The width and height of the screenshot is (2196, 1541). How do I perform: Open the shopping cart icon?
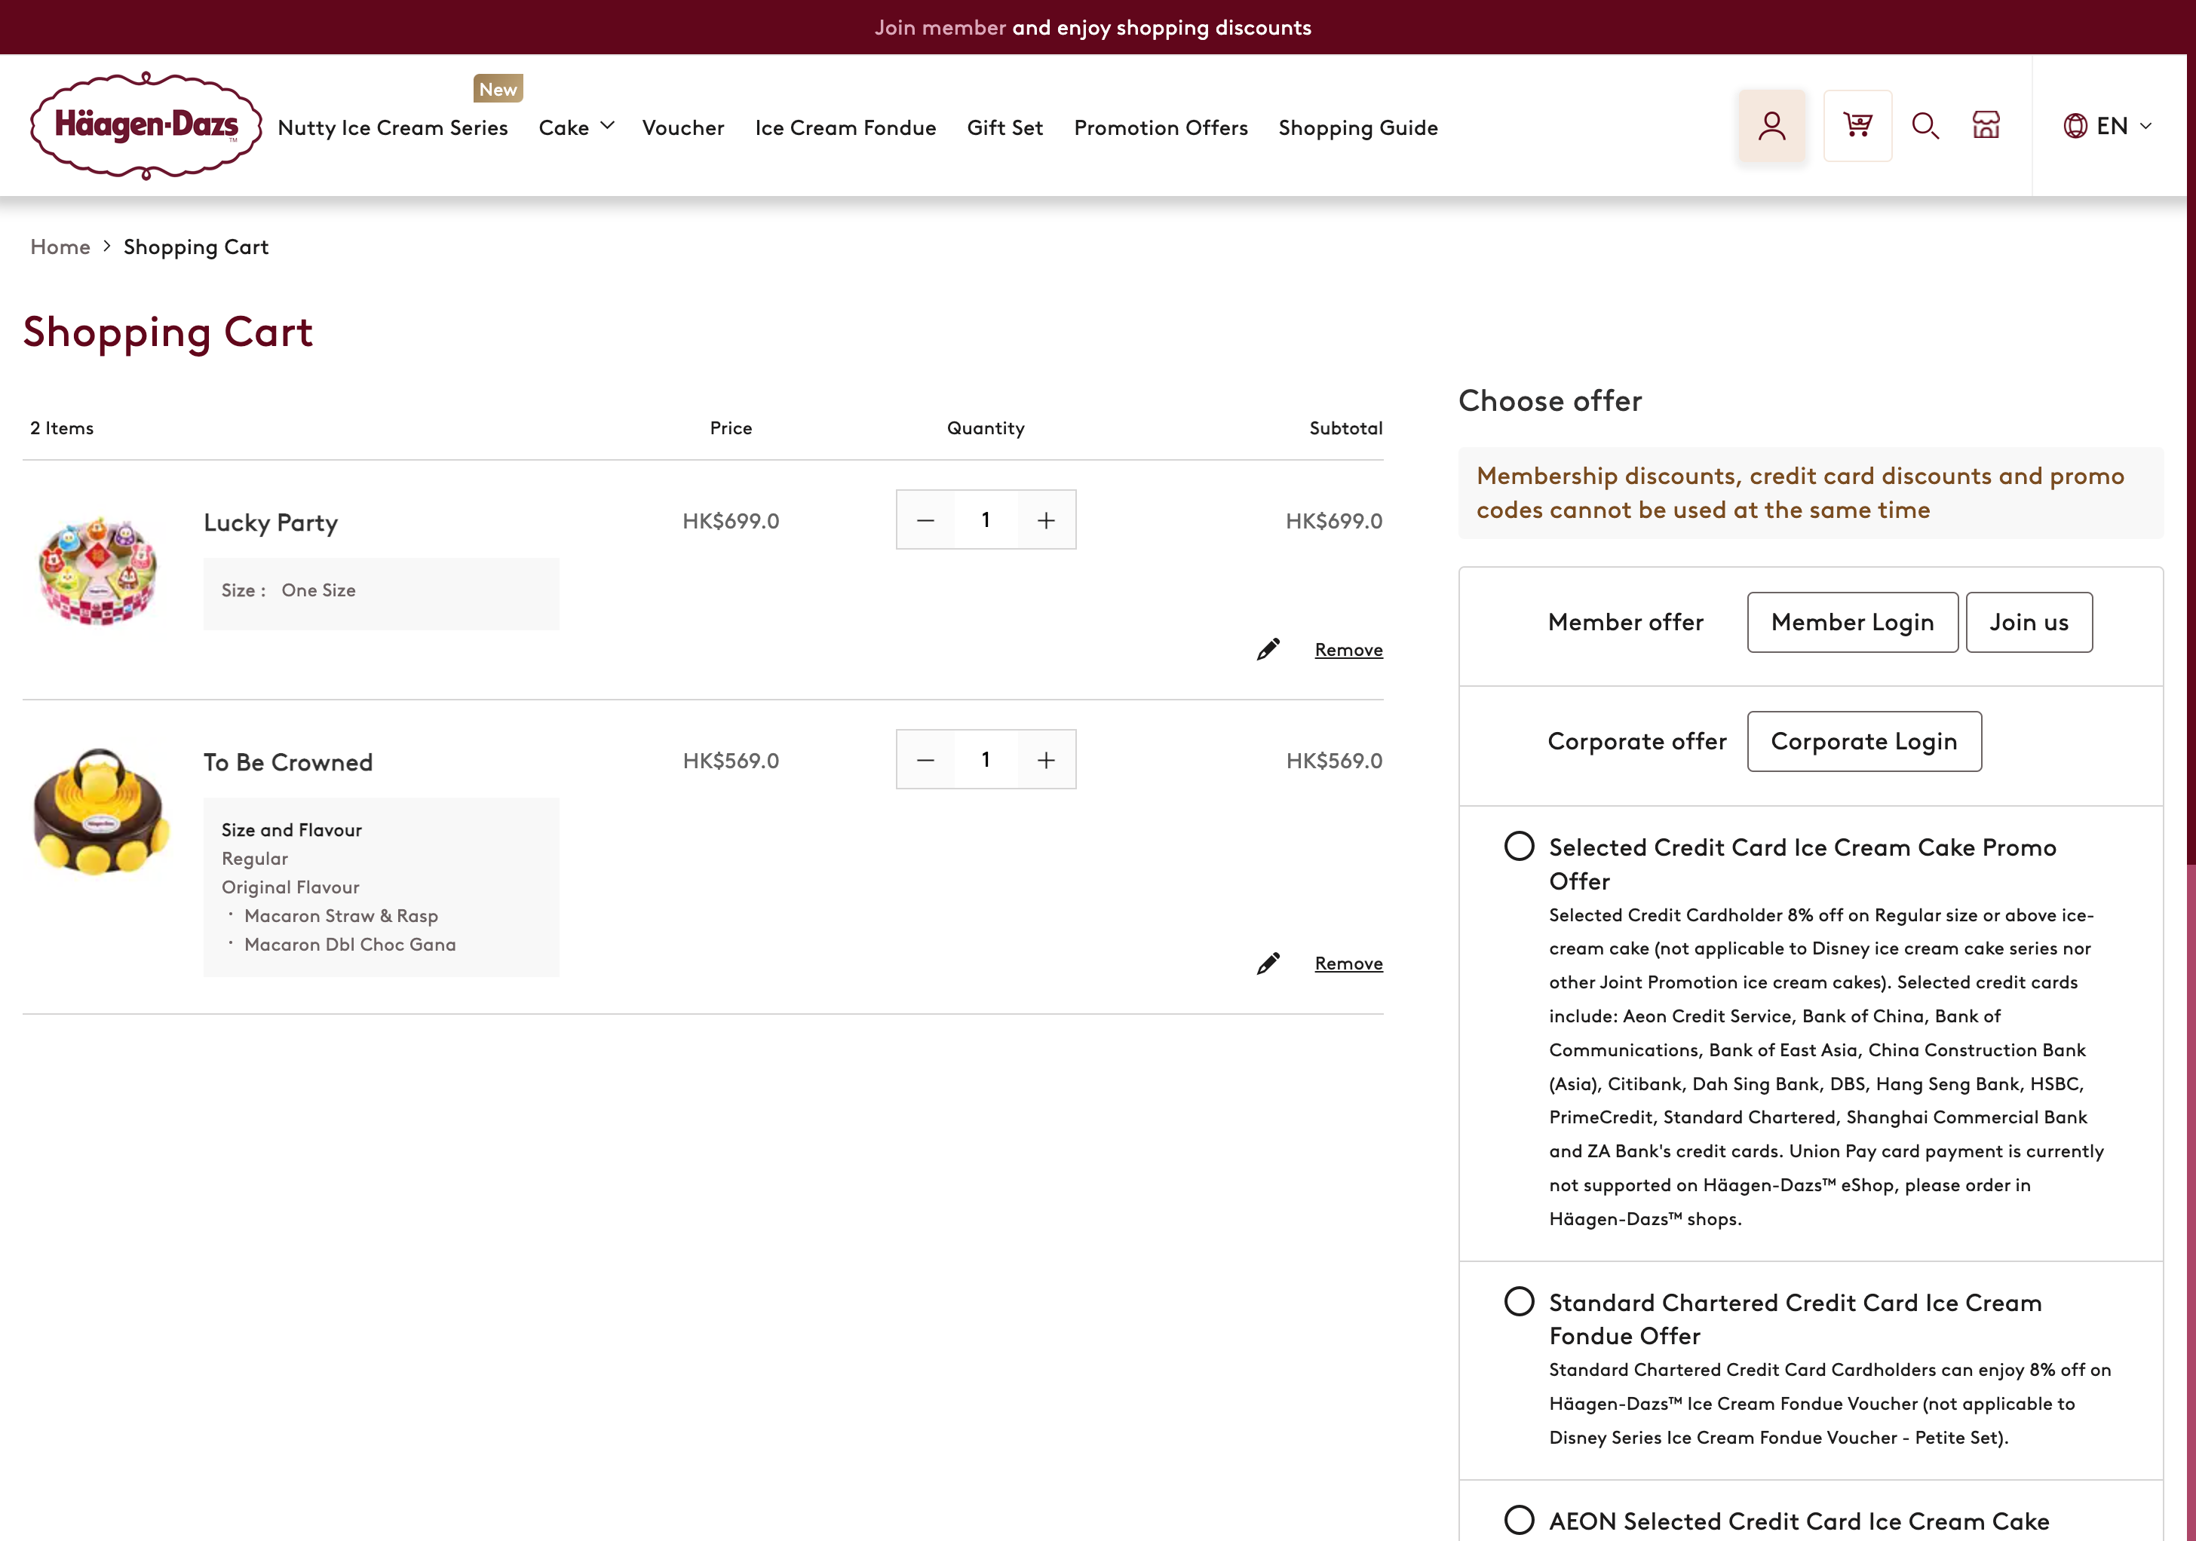(x=1857, y=125)
